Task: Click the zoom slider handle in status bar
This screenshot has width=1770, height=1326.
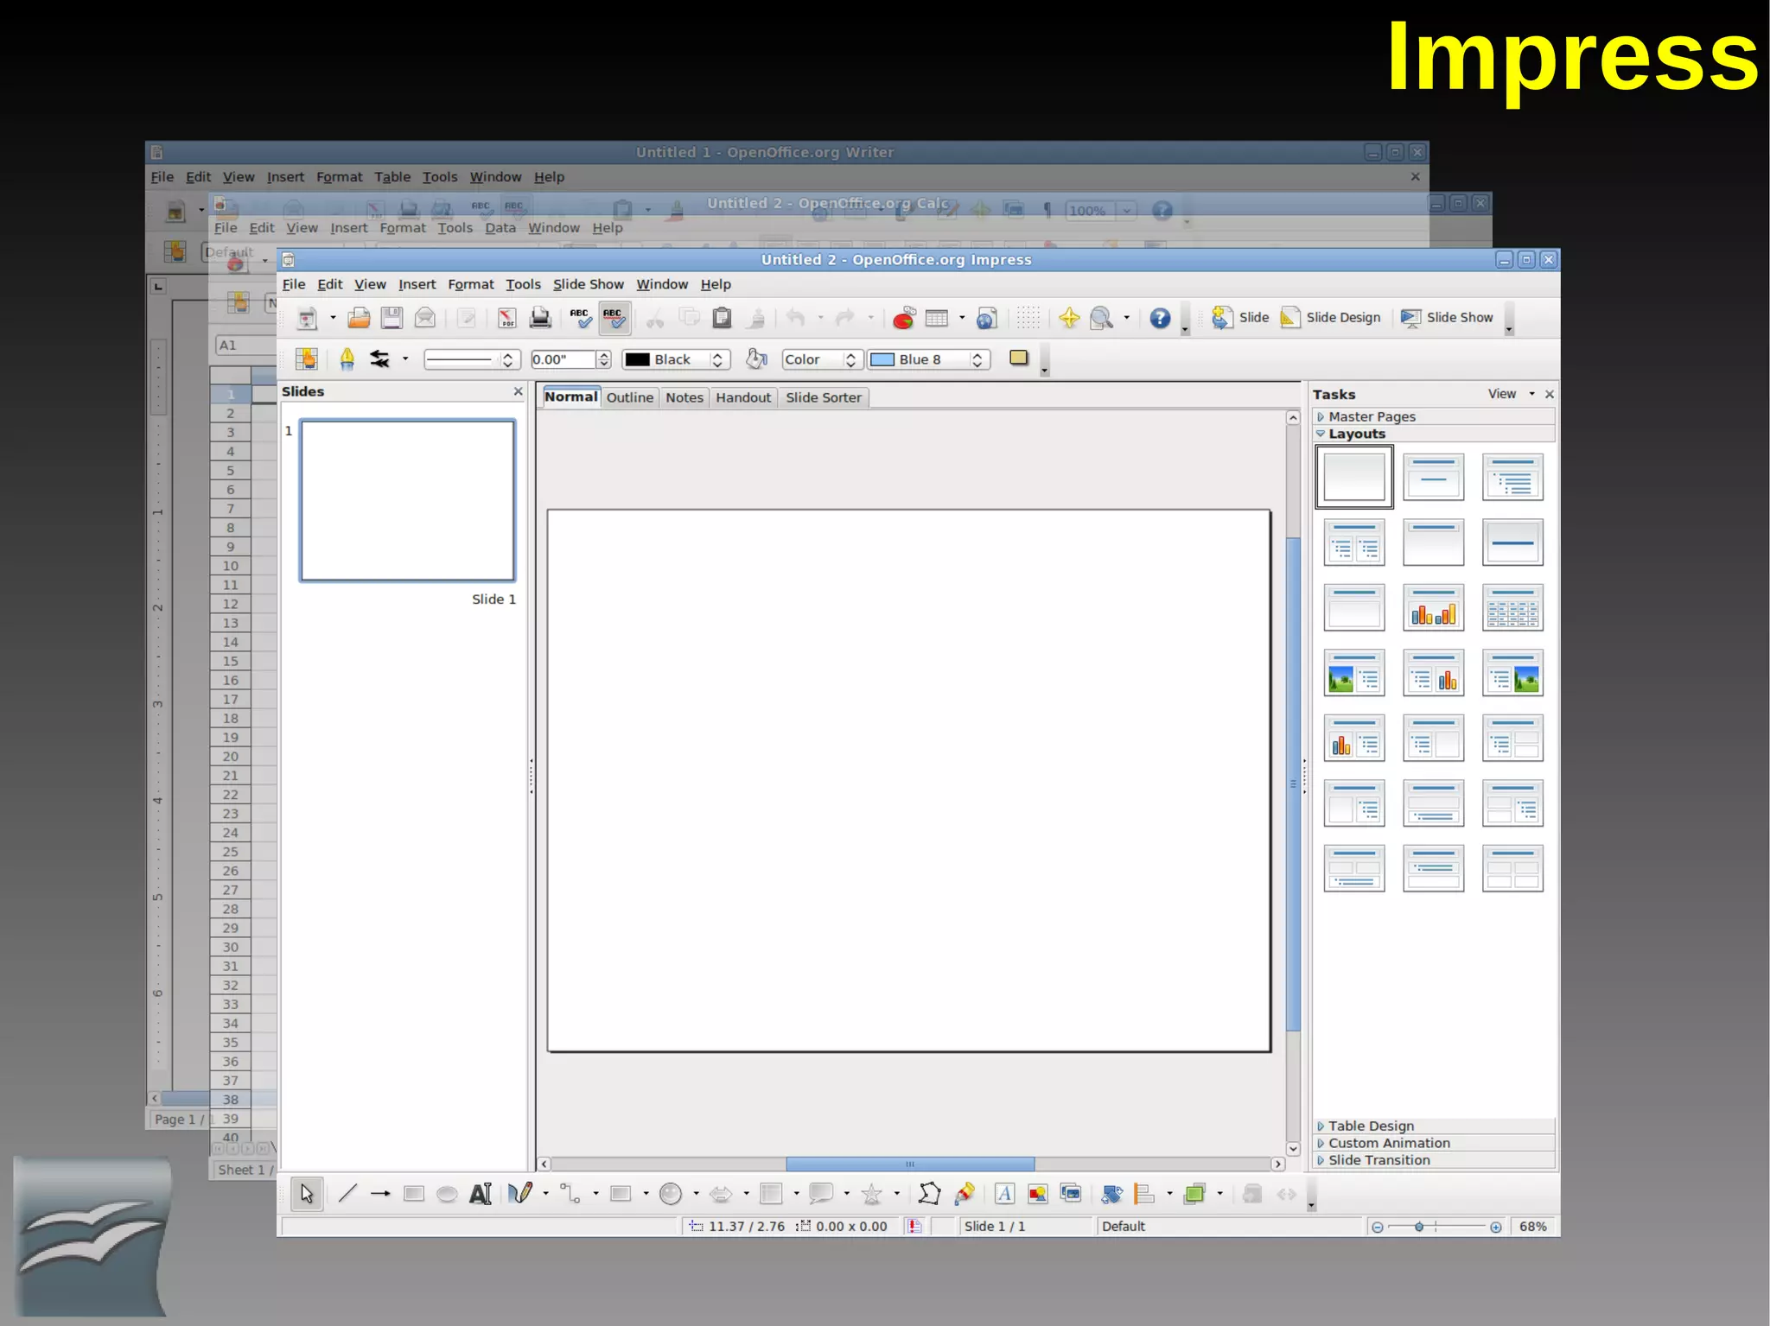Action: (x=1419, y=1227)
